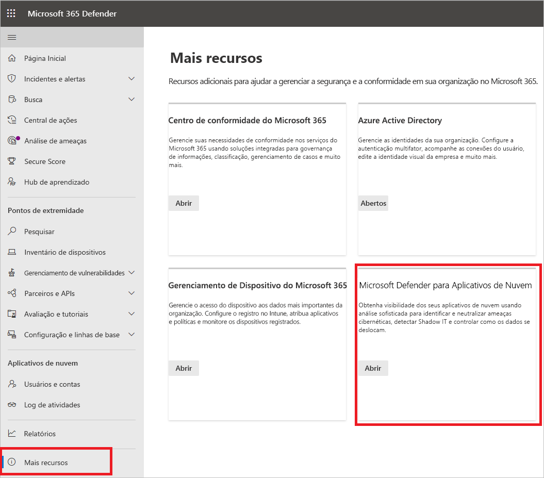
Task: Click Pontos de extremidade section label
Action: (46, 210)
